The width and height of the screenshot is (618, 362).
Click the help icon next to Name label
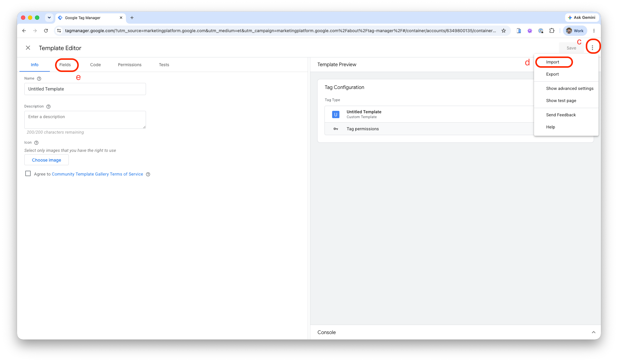click(x=39, y=79)
